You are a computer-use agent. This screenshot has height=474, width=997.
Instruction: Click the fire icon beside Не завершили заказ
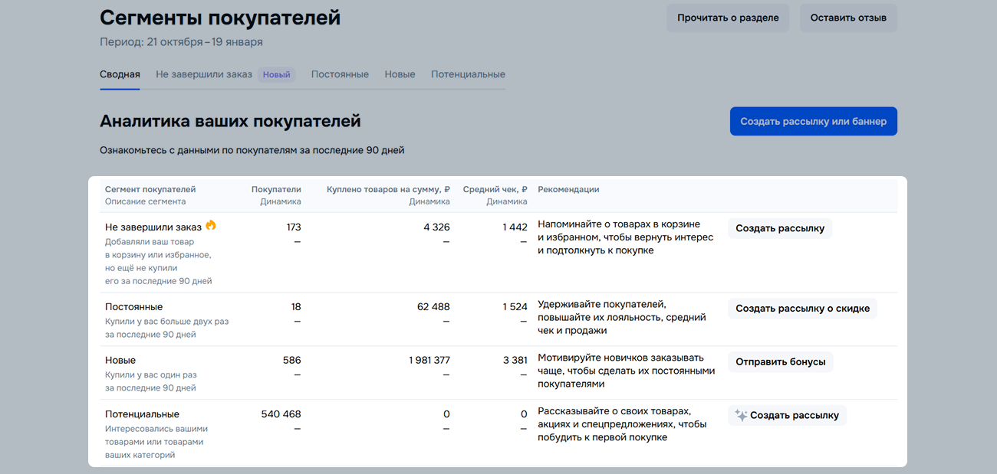pos(211,226)
